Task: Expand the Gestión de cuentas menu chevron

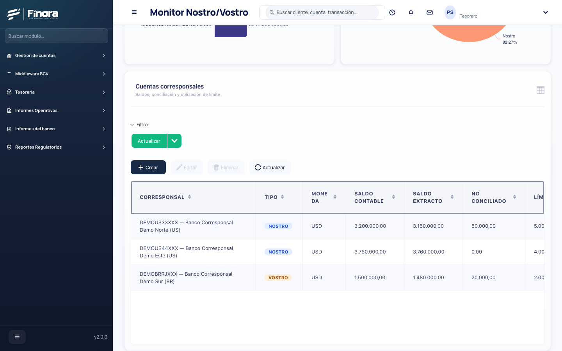Action: point(104,56)
